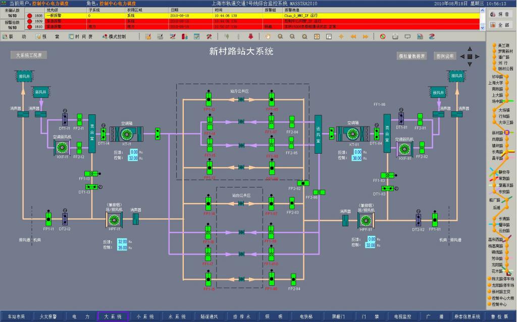Toggle the FP1-I1 damper valve
Viewport: 517px width, 322px height.
tap(48, 219)
